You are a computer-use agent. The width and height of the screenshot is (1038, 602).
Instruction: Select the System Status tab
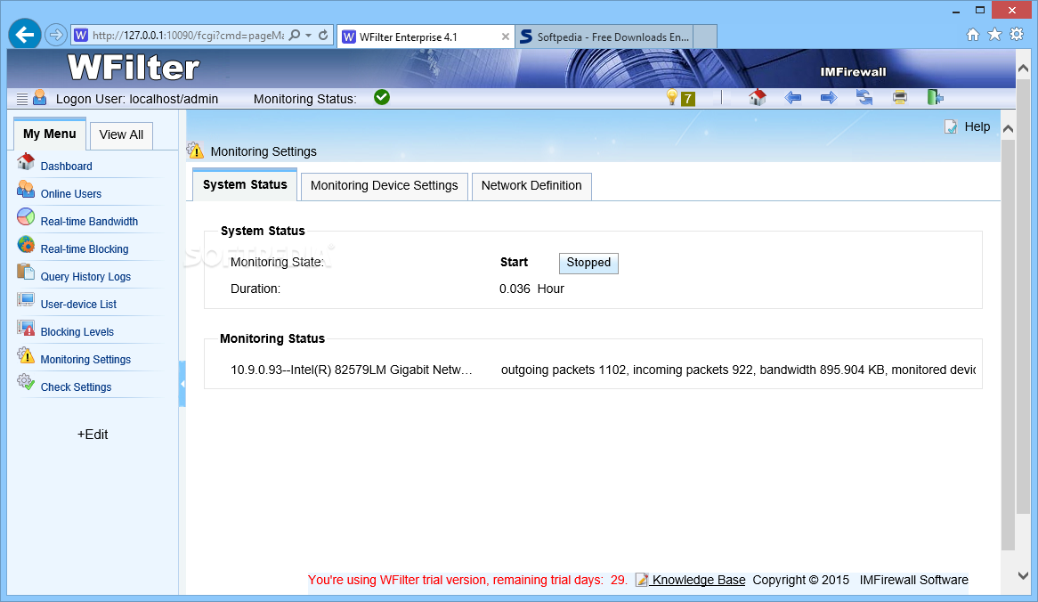[x=245, y=184]
